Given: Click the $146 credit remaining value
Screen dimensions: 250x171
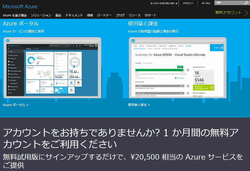Looking at the screenshot, I should [x=199, y=80].
